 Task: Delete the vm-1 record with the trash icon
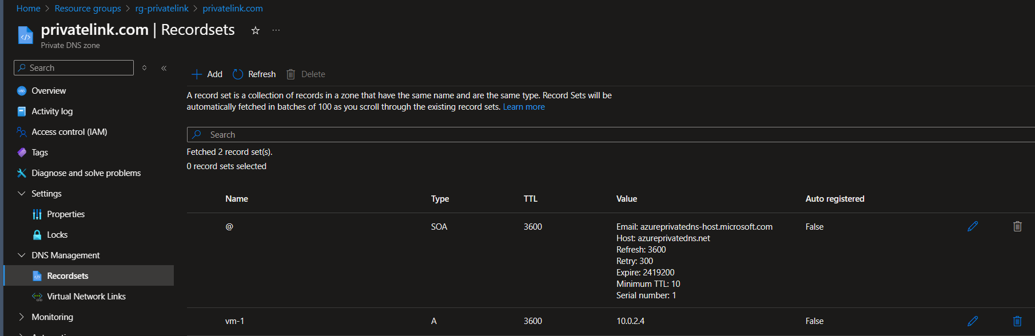[1017, 321]
